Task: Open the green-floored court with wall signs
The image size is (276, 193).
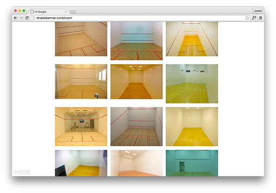Action: (x=192, y=84)
